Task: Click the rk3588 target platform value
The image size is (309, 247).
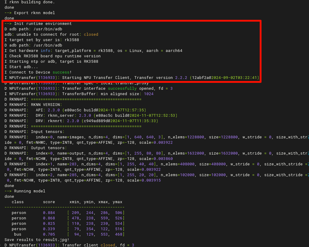Action: click(x=72, y=40)
